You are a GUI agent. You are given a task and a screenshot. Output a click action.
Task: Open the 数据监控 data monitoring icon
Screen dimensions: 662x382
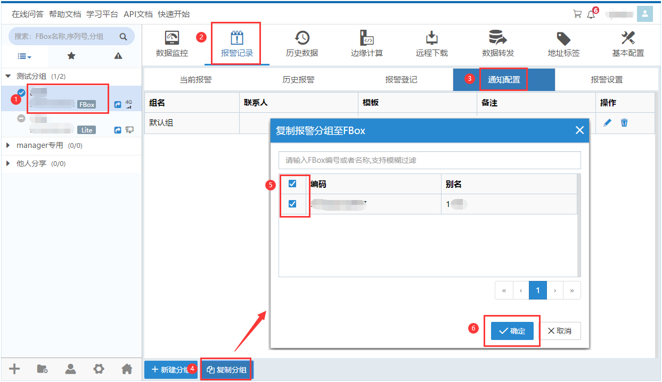click(171, 39)
